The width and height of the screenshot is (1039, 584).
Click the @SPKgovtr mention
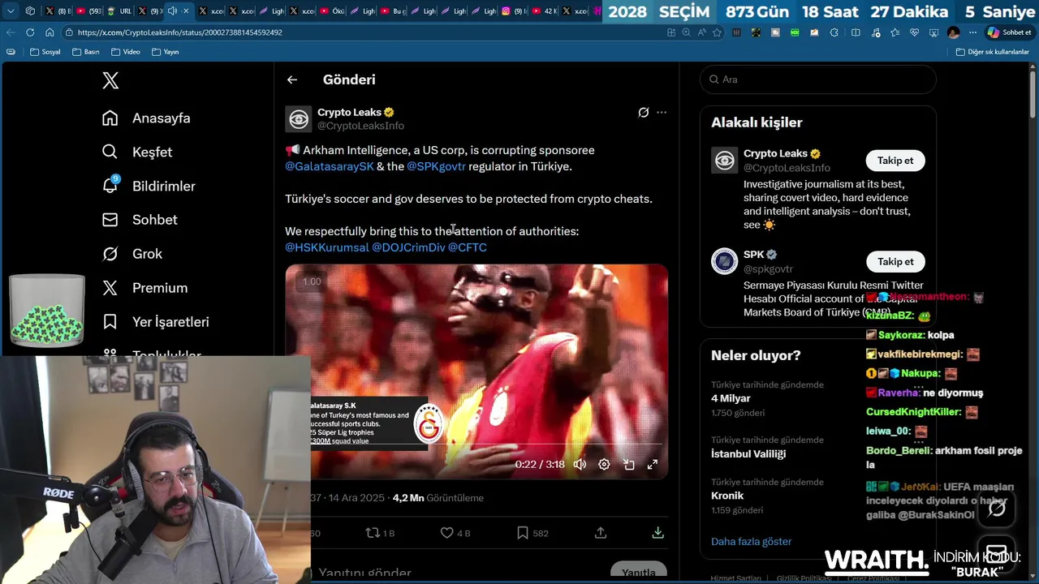point(436,166)
